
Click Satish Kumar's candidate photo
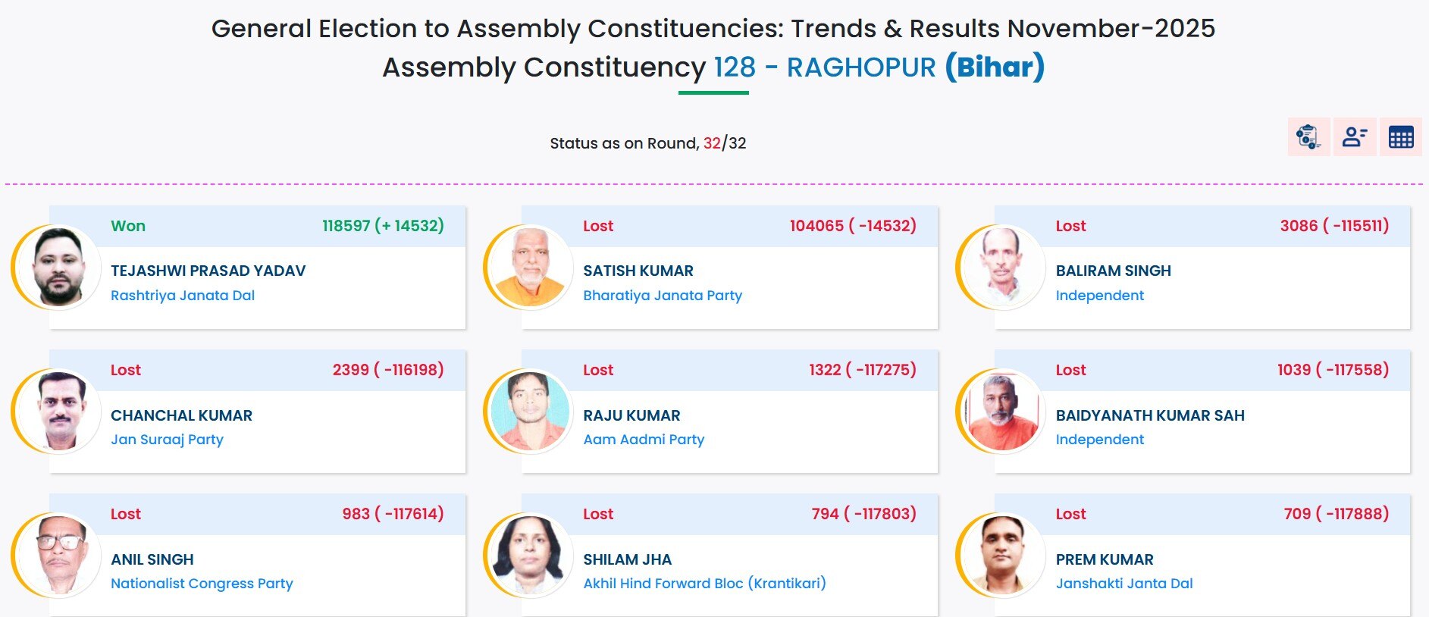pyautogui.click(x=531, y=268)
